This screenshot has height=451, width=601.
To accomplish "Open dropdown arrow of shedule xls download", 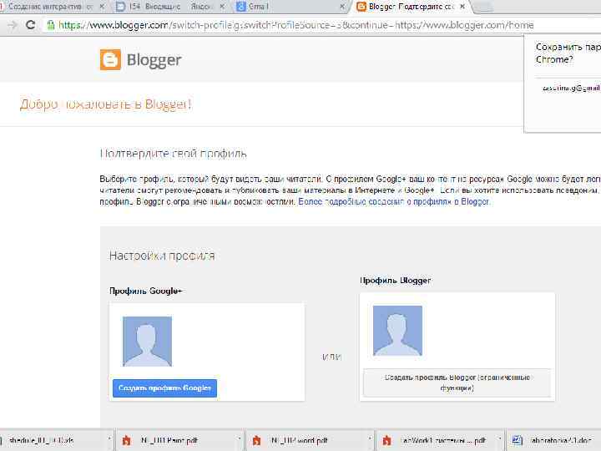I will tap(109, 438).
